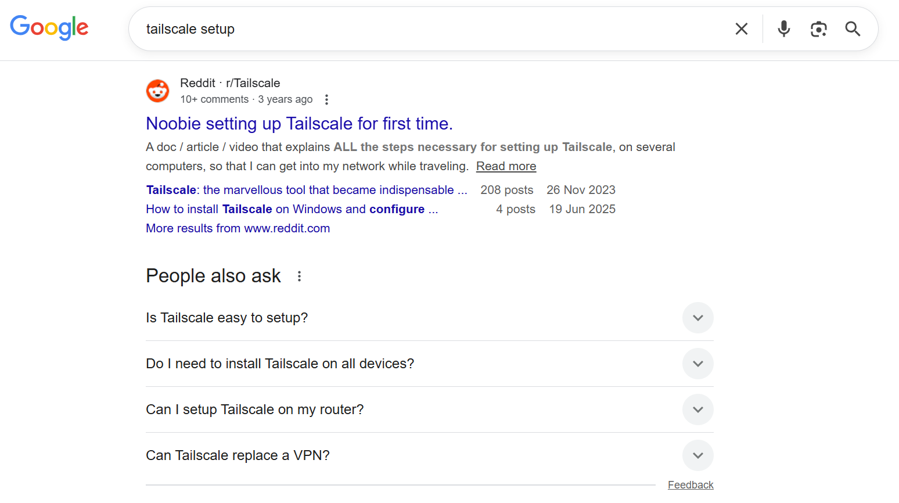This screenshot has height=503, width=899.
Task: Click the Google logo
Action: click(x=49, y=27)
